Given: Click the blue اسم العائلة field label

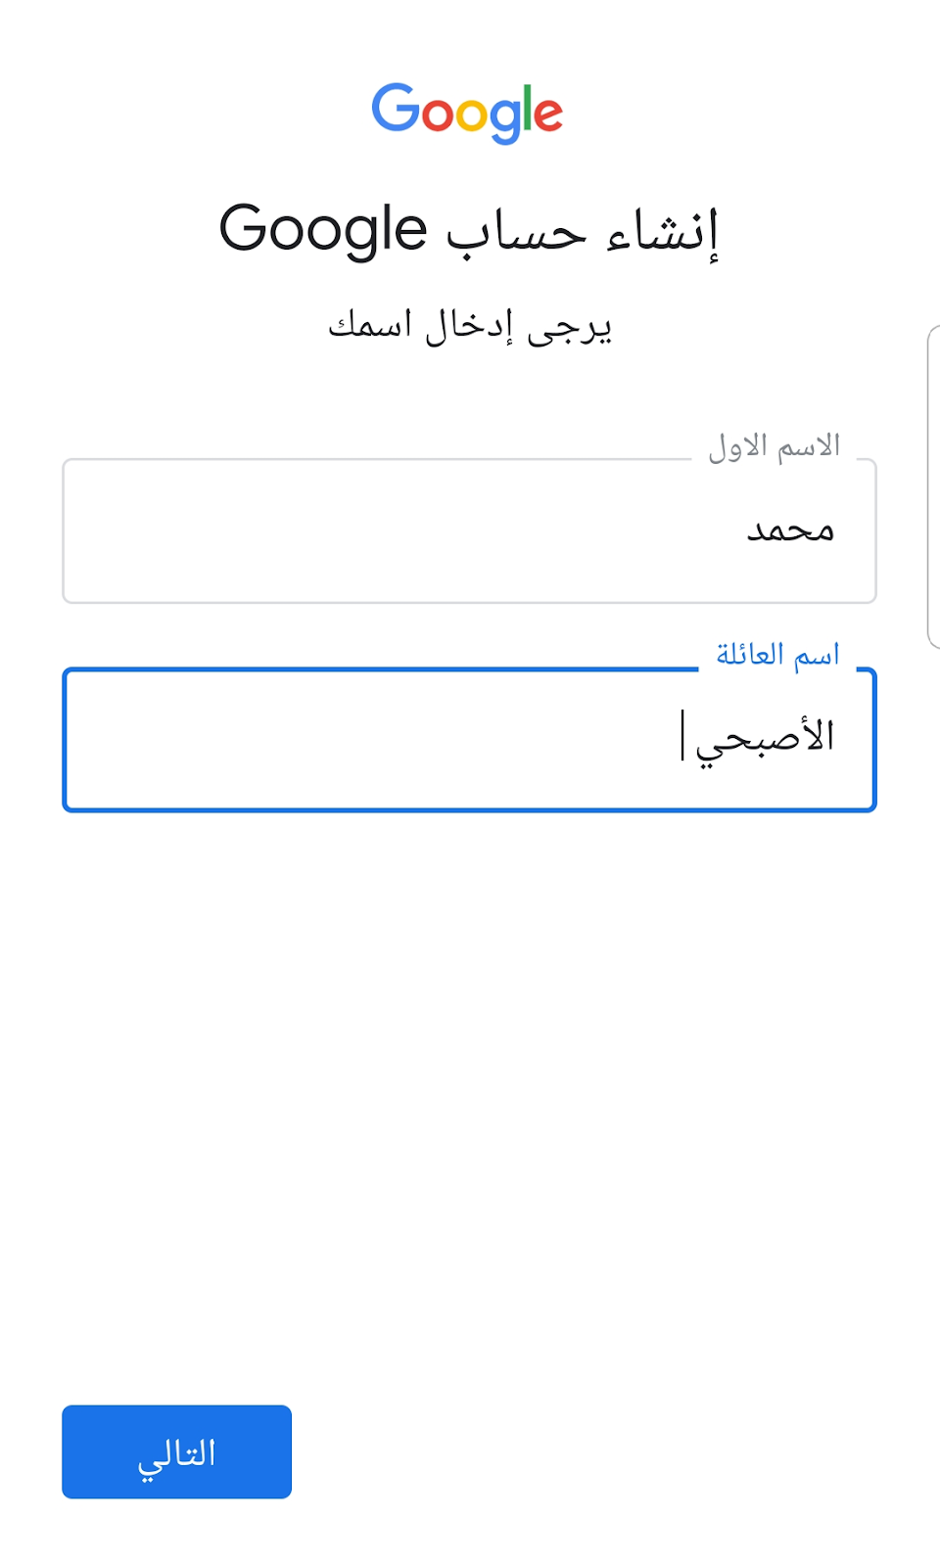Looking at the screenshot, I should click(777, 654).
